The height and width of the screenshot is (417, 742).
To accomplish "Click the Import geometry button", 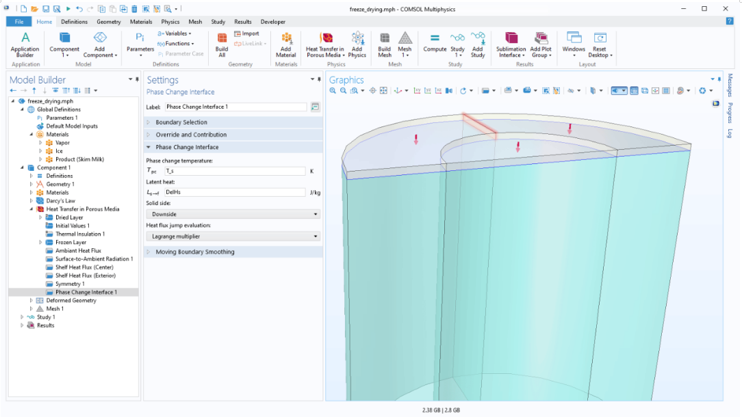I will (246, 33).
